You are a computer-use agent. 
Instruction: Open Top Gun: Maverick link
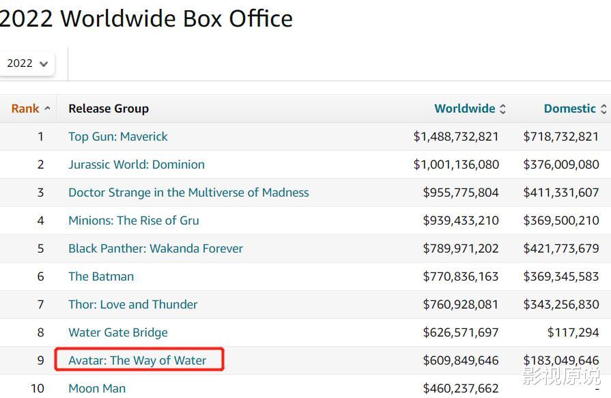[118, 137]
